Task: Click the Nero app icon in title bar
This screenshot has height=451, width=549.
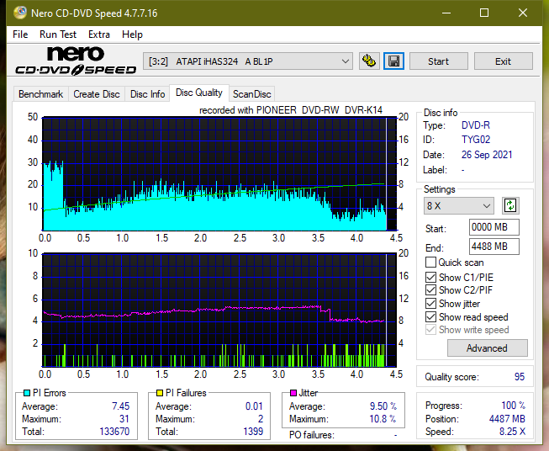Action: click(x=20, y=13)
